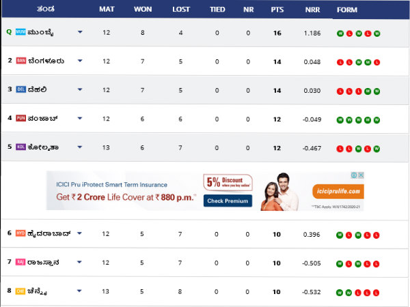
Task: Expand the Bangalore (BAN) row dropdown arrow
Action: click(x=80, y=61)
